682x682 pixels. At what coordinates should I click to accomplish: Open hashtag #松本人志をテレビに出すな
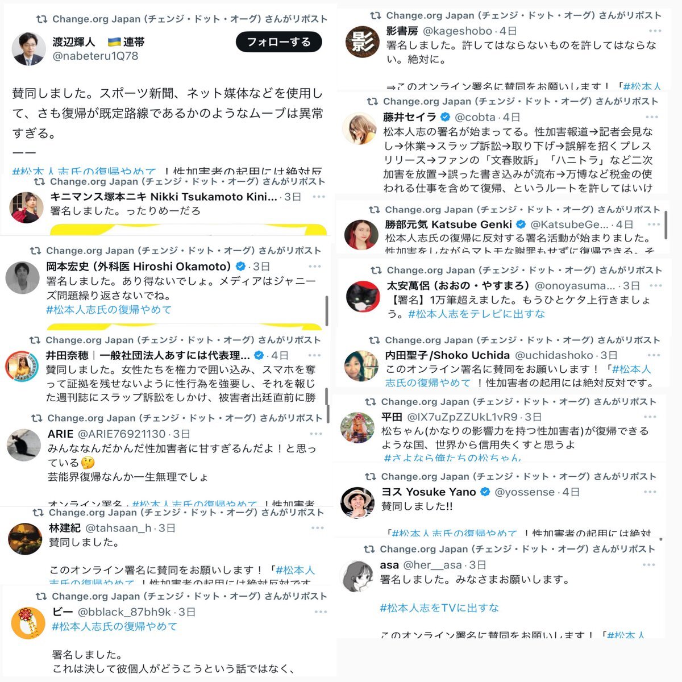coord(476,314)
